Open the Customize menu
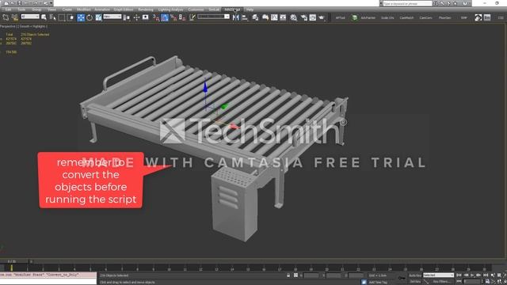Viewport: 507px width, 285px height. (x=196, y=9)
